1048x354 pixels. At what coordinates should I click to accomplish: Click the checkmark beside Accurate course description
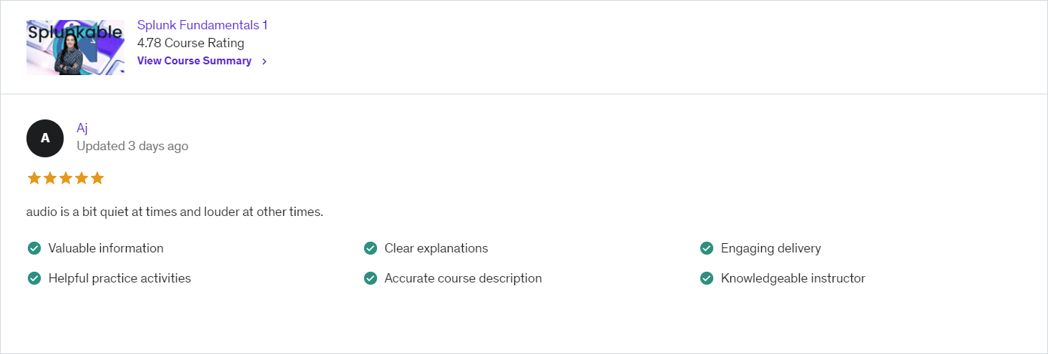tap(370, 278)
